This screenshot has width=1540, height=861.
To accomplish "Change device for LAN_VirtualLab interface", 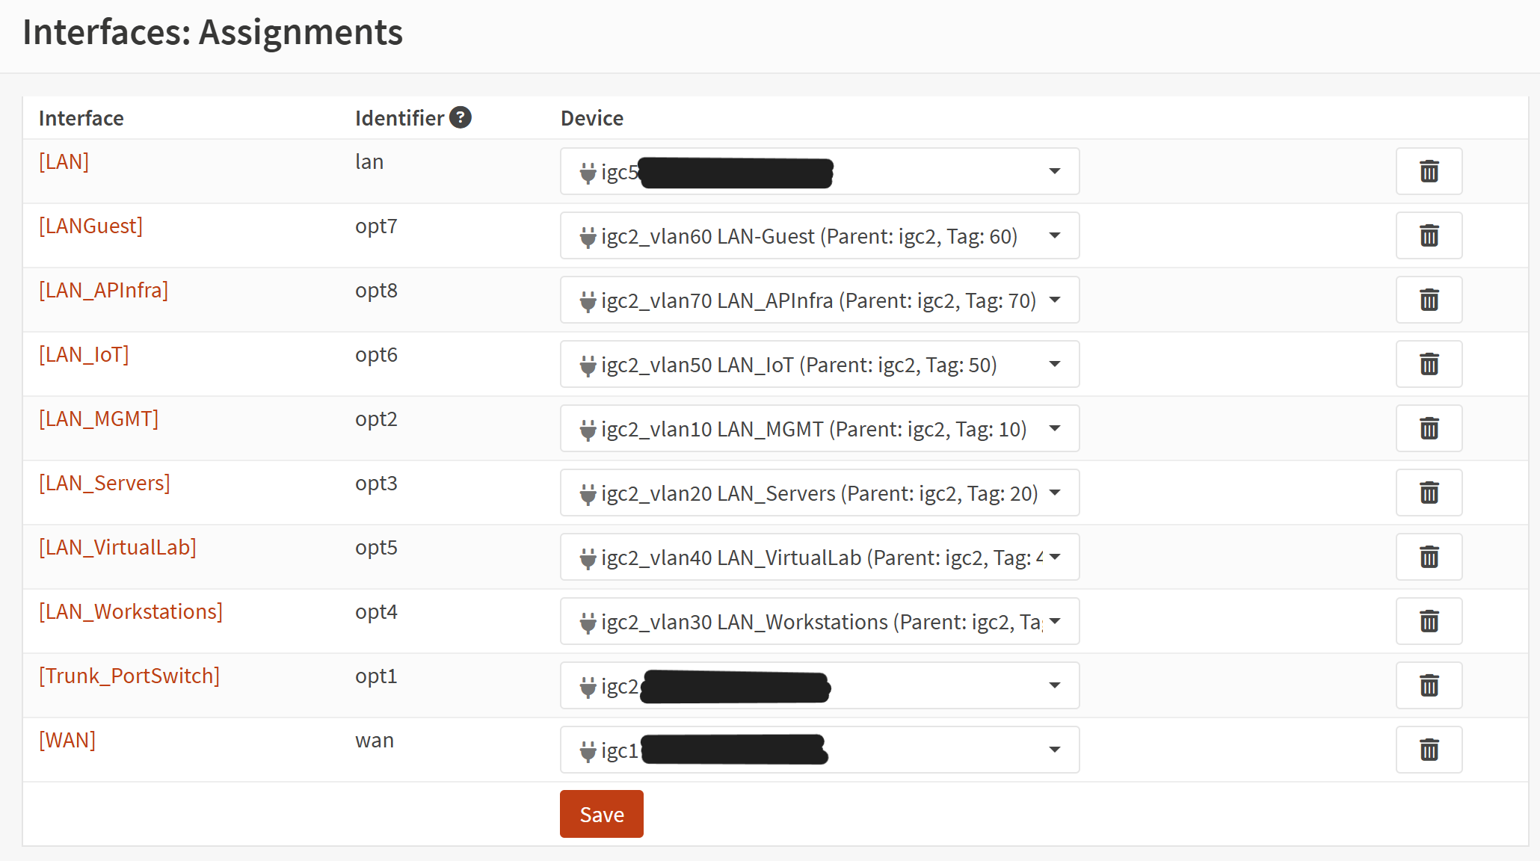I will (819, 557).
